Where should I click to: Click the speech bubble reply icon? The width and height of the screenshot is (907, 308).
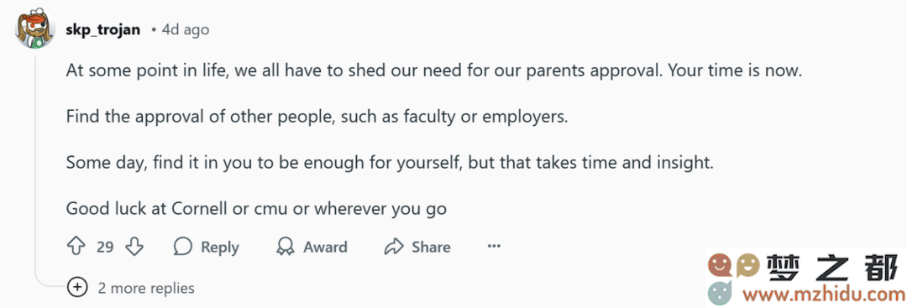[183, 248]
